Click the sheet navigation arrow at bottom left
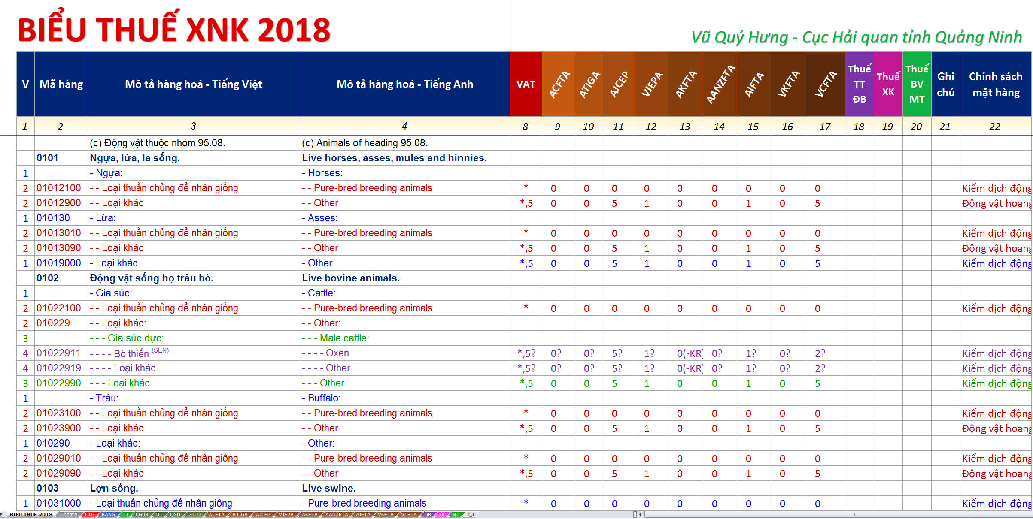Screen dimensions: 1033x519 (2, 514)
